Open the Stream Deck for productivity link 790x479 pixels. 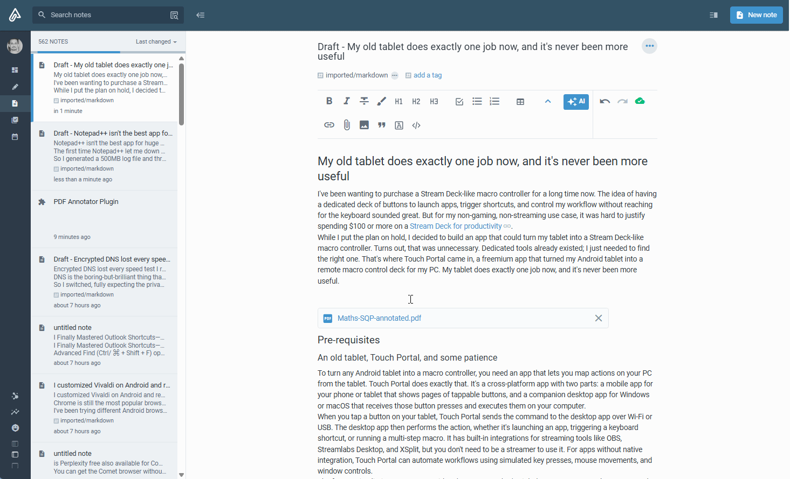tap(456, 227)
